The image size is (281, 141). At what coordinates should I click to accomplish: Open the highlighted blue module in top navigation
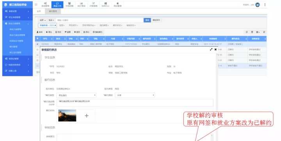point(57,5)
